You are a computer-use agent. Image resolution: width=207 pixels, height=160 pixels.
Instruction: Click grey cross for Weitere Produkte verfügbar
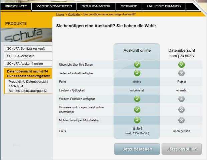click(x=182, y=99)
